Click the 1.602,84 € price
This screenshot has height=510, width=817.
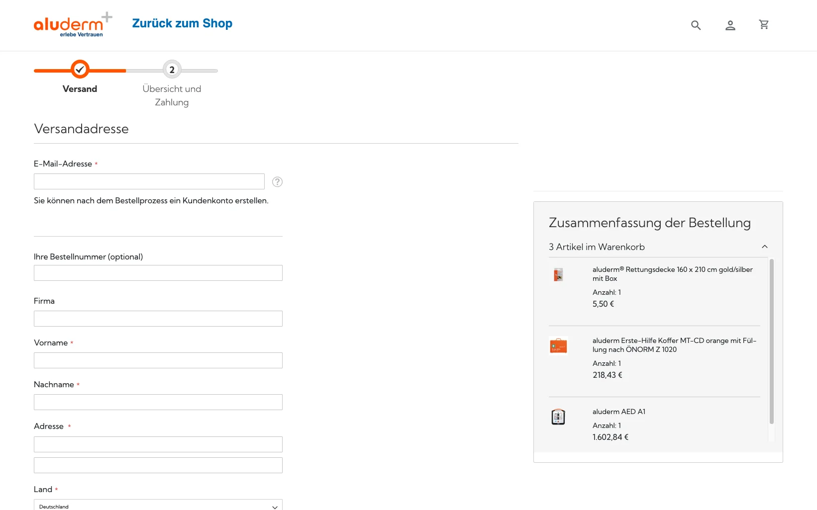611,437
